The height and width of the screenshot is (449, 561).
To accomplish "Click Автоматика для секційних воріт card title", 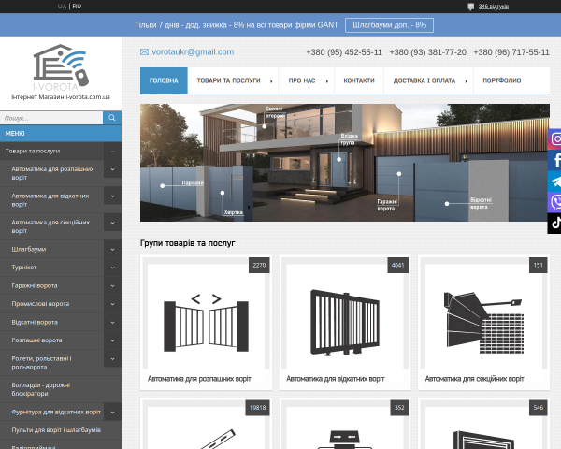I will 474,379.
